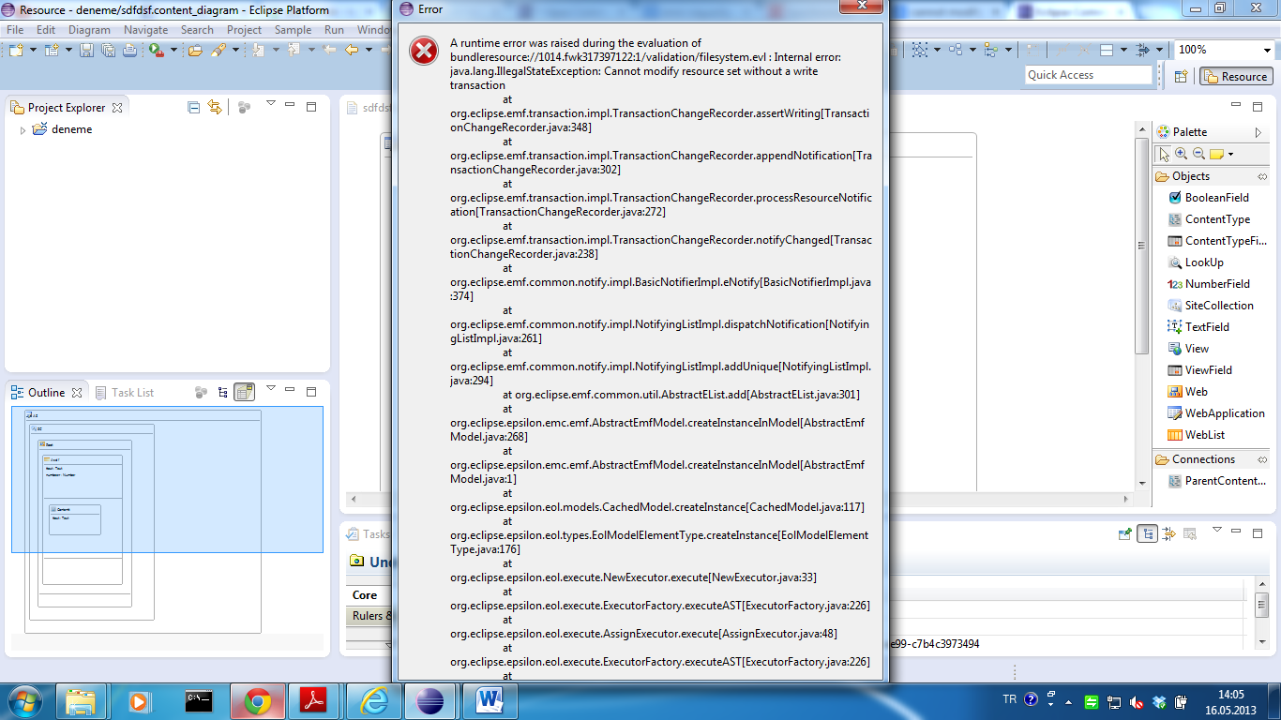Select LookUp palette tool
This screenshot has height=720, width=1281.
pos(1196,262)
